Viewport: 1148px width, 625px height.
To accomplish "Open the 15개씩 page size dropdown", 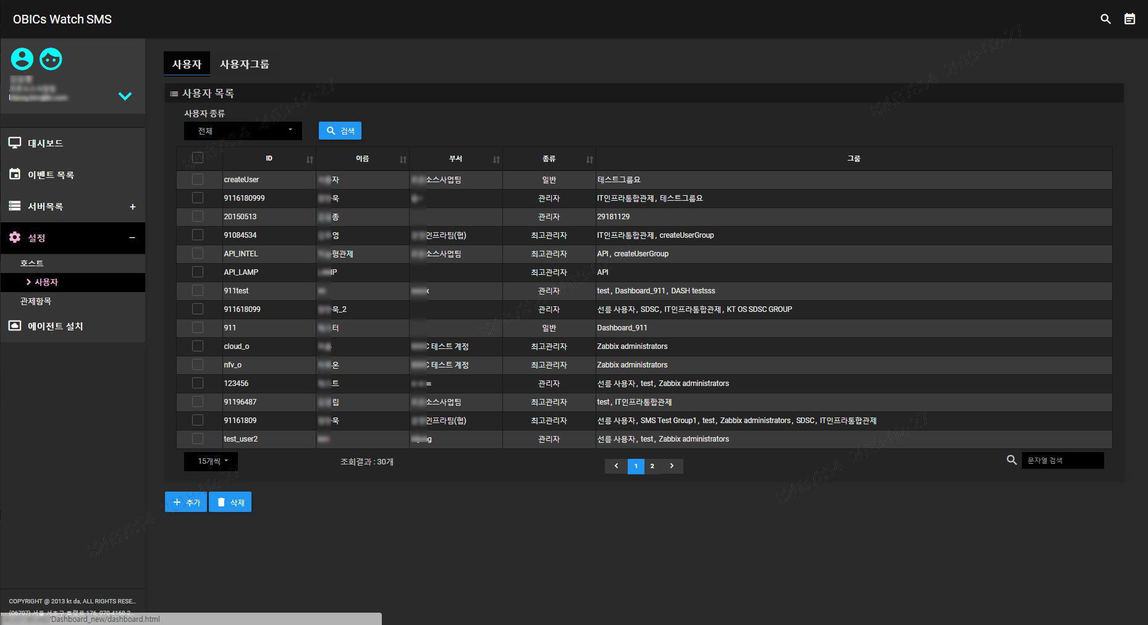I will coord(211,461).
